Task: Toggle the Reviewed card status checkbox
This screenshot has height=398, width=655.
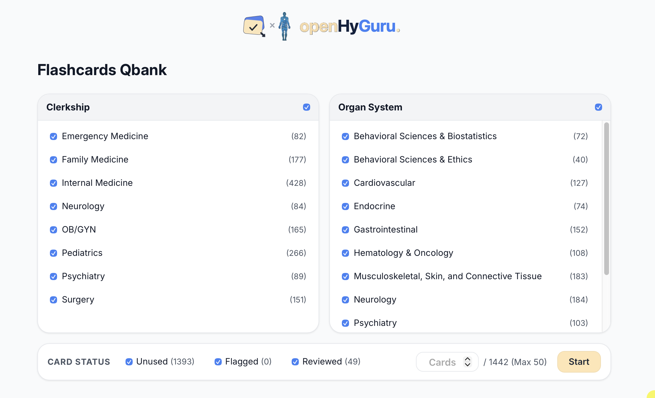Action: [x=295, y=362]
